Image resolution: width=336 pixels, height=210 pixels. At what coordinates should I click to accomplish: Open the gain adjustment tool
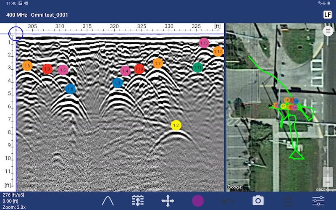click(138, 201)
